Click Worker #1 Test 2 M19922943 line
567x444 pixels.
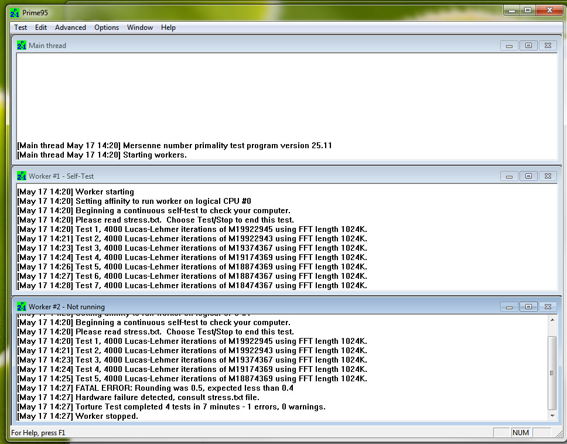(192, 238)
